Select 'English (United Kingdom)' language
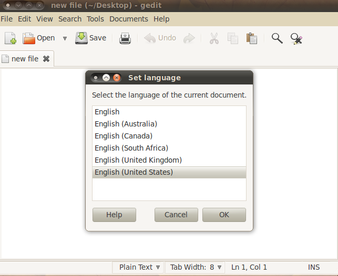This screenshot has height=276, width=338. point(169,160)
